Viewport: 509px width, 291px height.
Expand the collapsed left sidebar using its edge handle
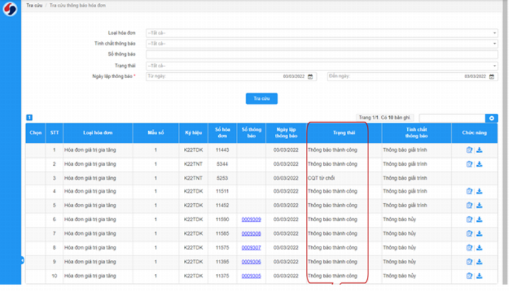22,261
